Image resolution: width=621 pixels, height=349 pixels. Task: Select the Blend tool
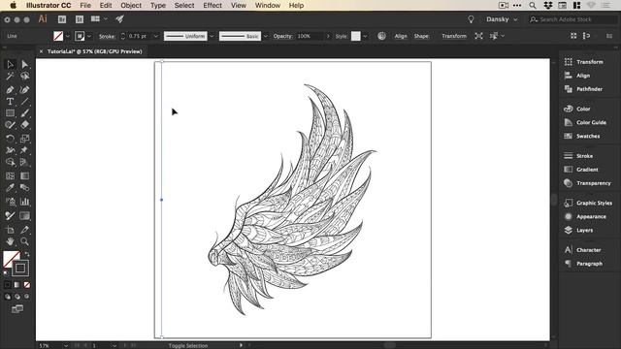(24, 187)
